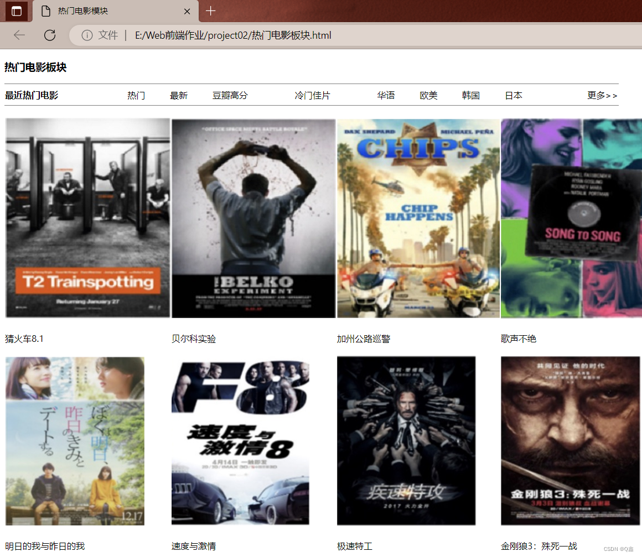
Task: Click the 加州公路巡警 movie title
Action: pos(364,339)
